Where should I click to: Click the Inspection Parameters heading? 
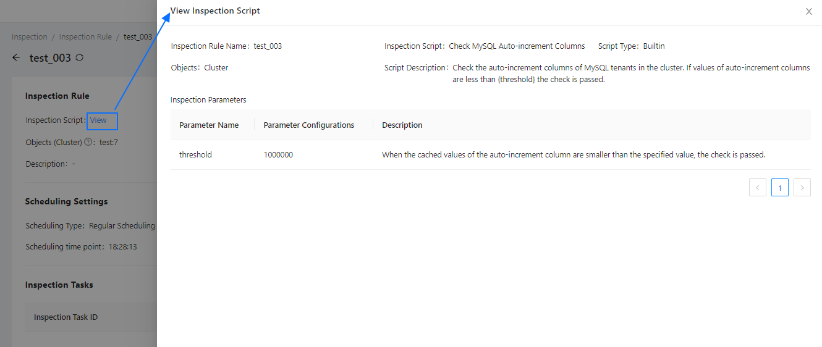[208, 100]
